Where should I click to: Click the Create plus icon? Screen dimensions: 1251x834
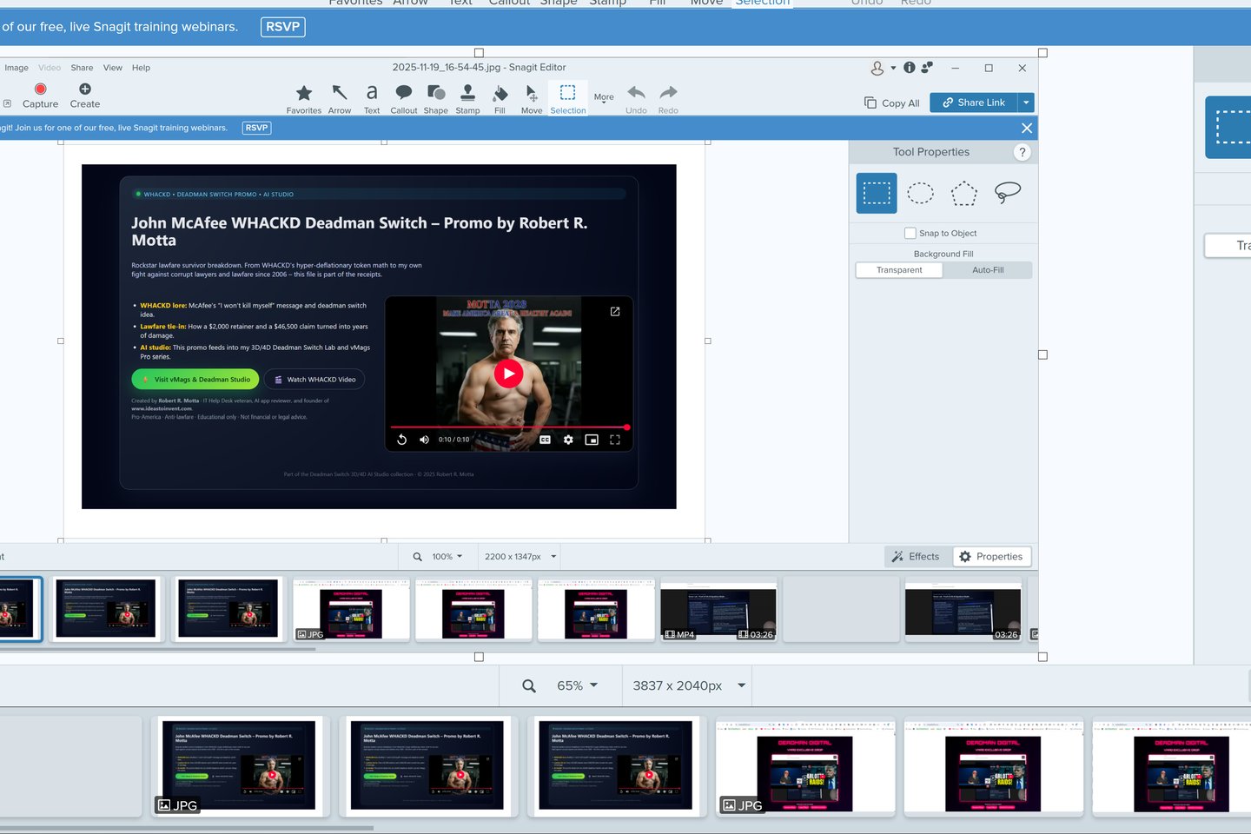tap(85, 95)
